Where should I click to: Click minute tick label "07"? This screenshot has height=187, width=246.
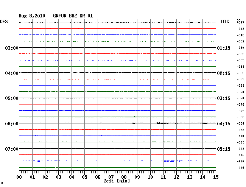111,177
